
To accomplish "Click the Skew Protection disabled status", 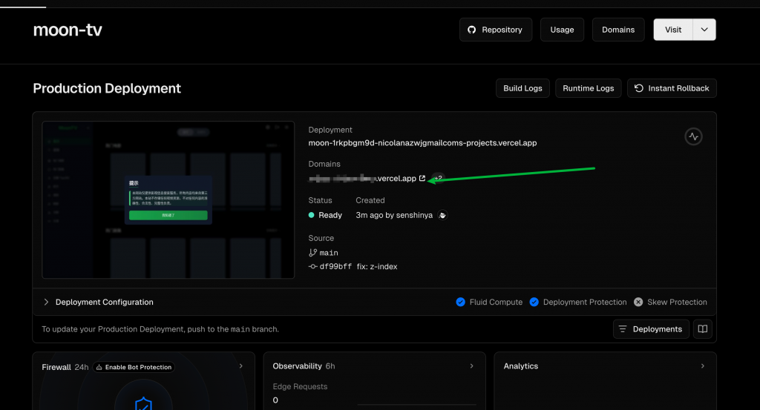I will 669,302.
